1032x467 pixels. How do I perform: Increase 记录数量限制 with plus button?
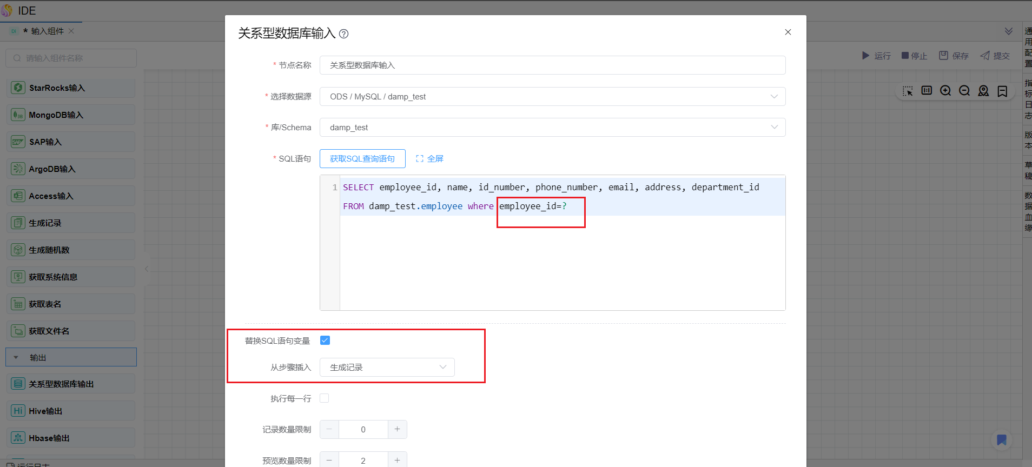pyautogui.click(x=397, y=429)
